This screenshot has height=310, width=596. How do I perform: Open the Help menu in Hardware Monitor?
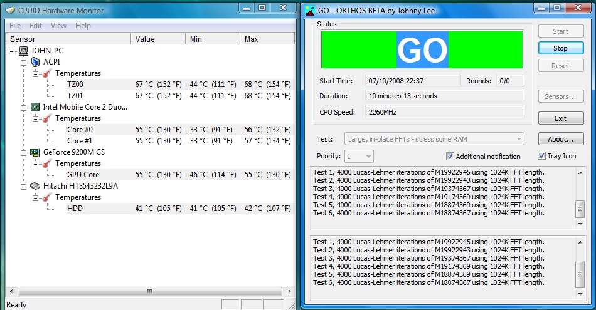point(83,26)
